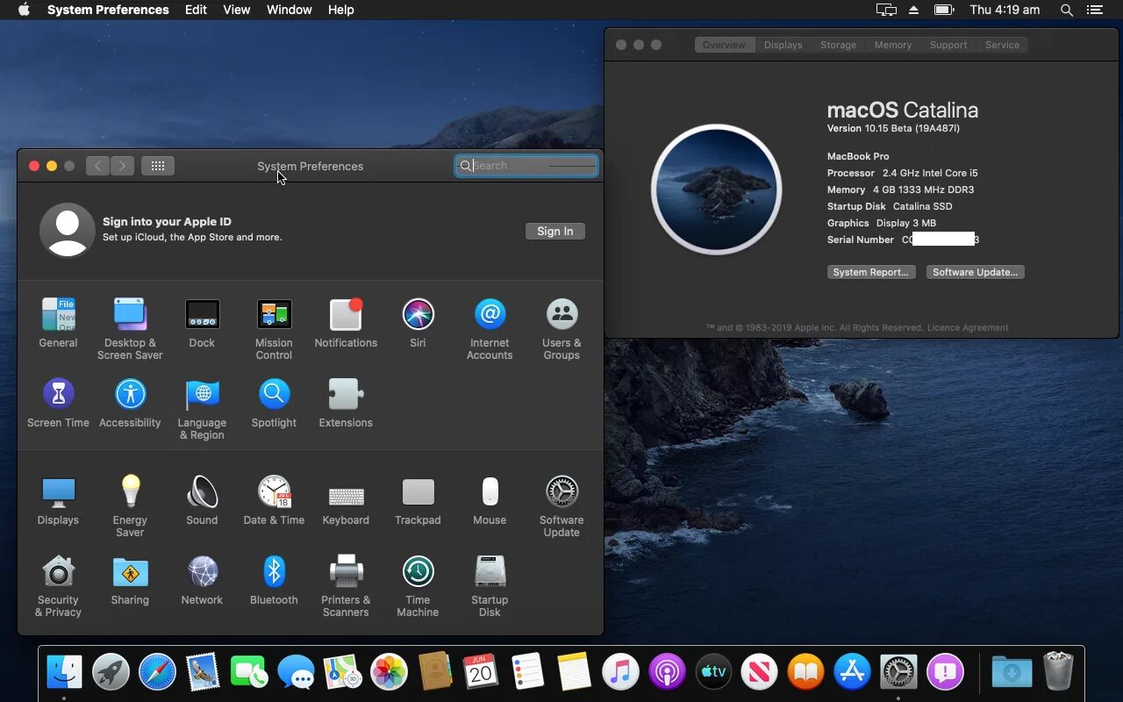This screenshot has width=1123, height=702.
Task: Open Bluetooth preferences
Action: [274, 580]
